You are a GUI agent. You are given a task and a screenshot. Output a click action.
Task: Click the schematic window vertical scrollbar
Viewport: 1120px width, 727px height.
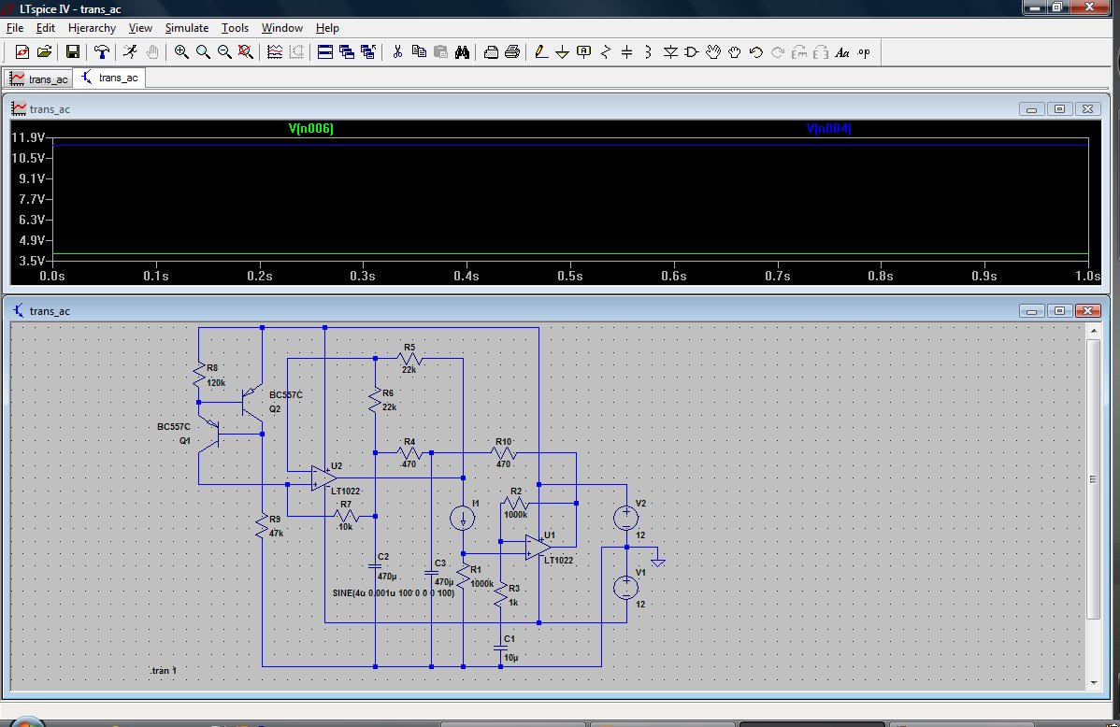1093,478
